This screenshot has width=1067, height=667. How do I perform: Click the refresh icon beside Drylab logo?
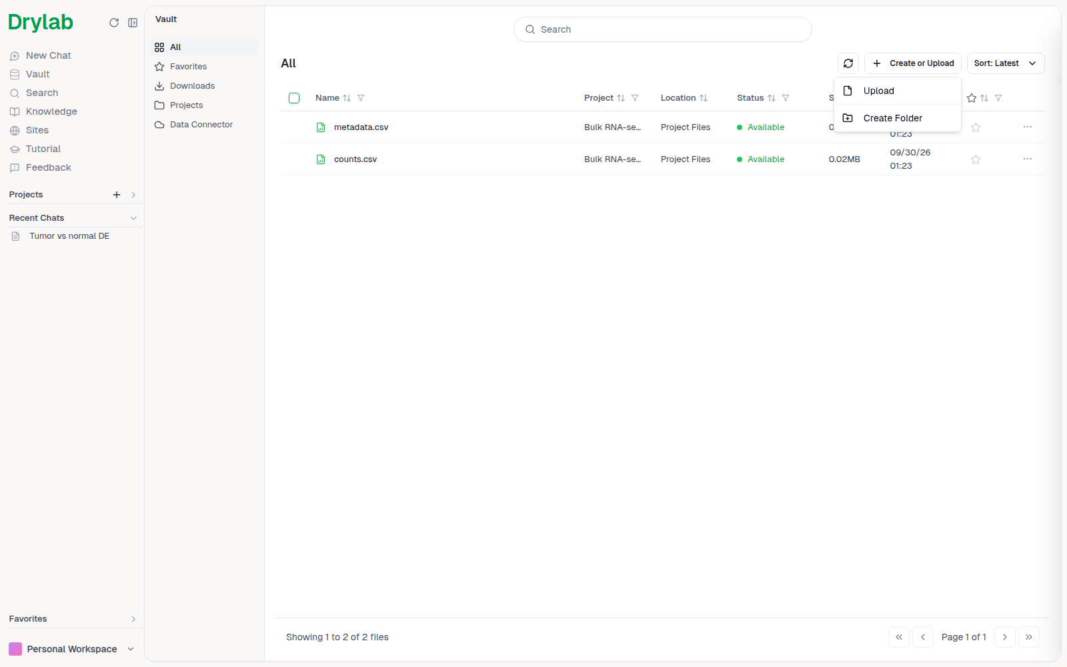click(114, 23)
